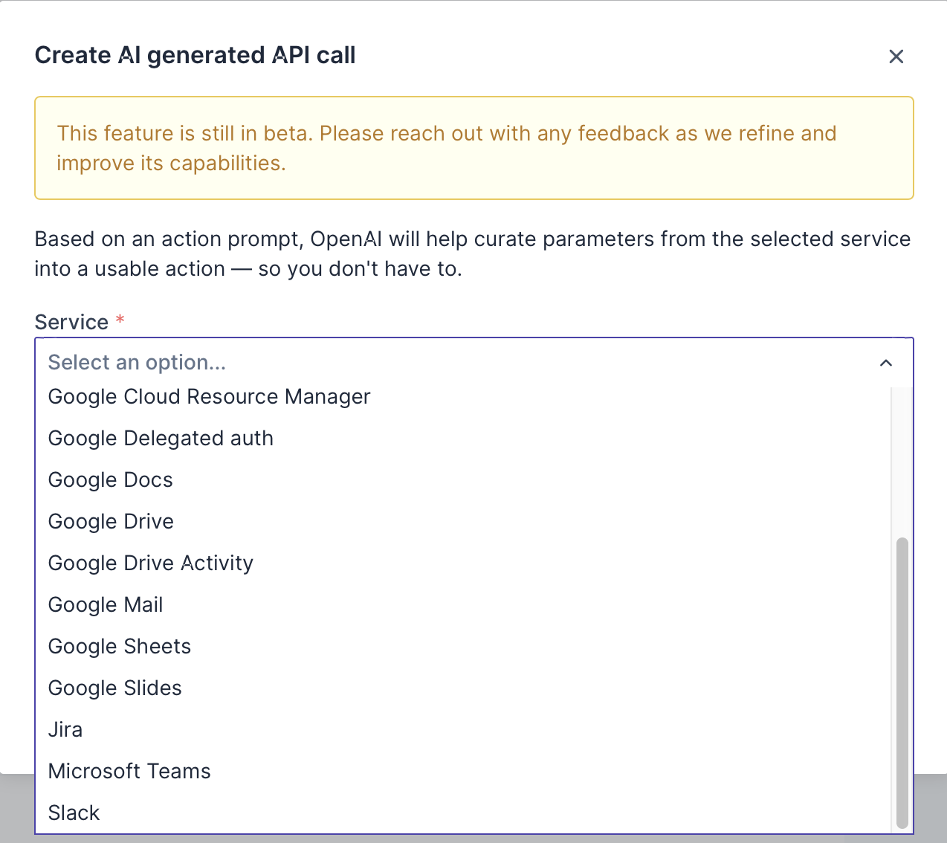Choose Microsoft Teams from list
Image resolution: width=947 pixels, height=843 pixels.
pos(129,772)
